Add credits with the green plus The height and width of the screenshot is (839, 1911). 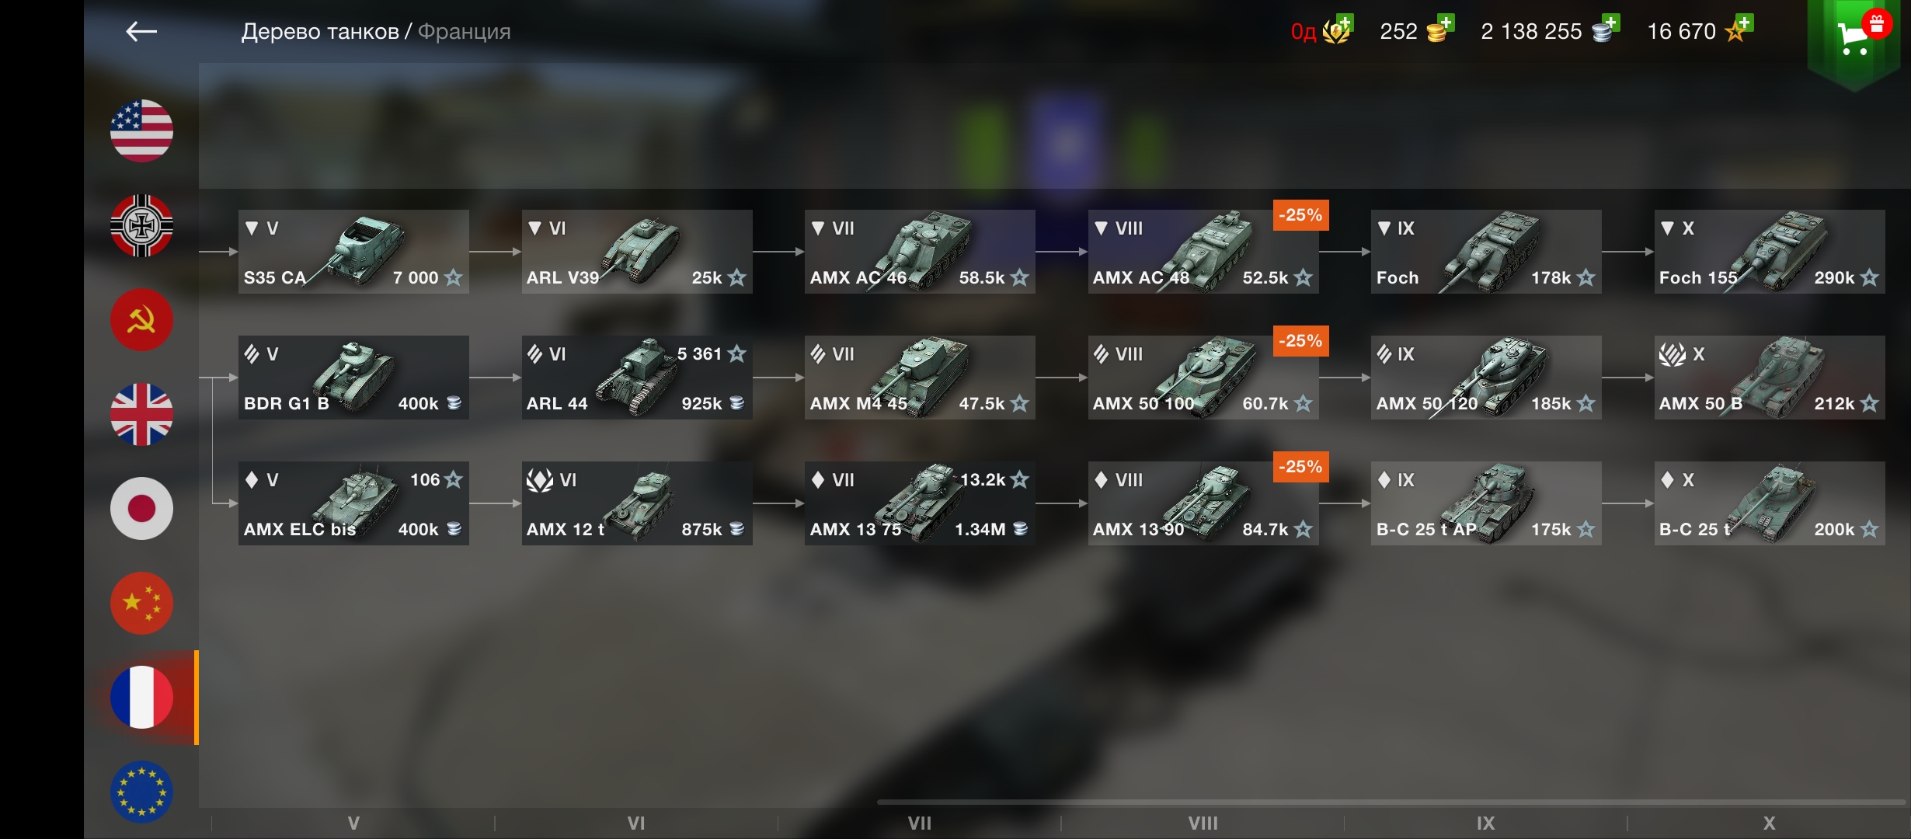pyautogui.click(x=1610, y=22)
